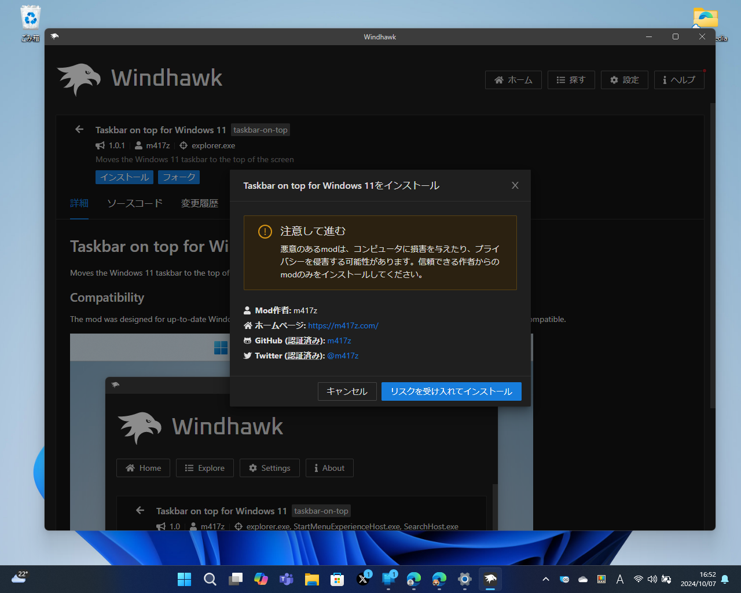This screenshot has height=593, width=741.
Task: Open the volume speaker tray icon
Action: [652, 579]
